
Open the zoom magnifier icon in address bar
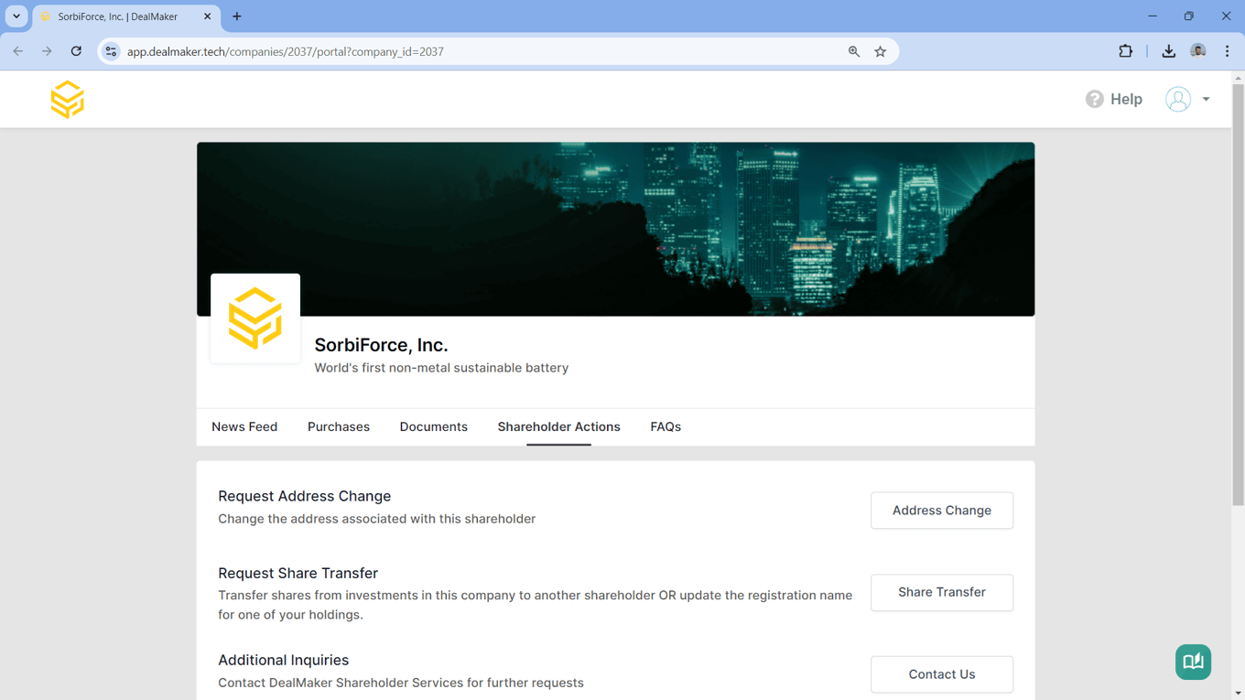coord(854,51)
